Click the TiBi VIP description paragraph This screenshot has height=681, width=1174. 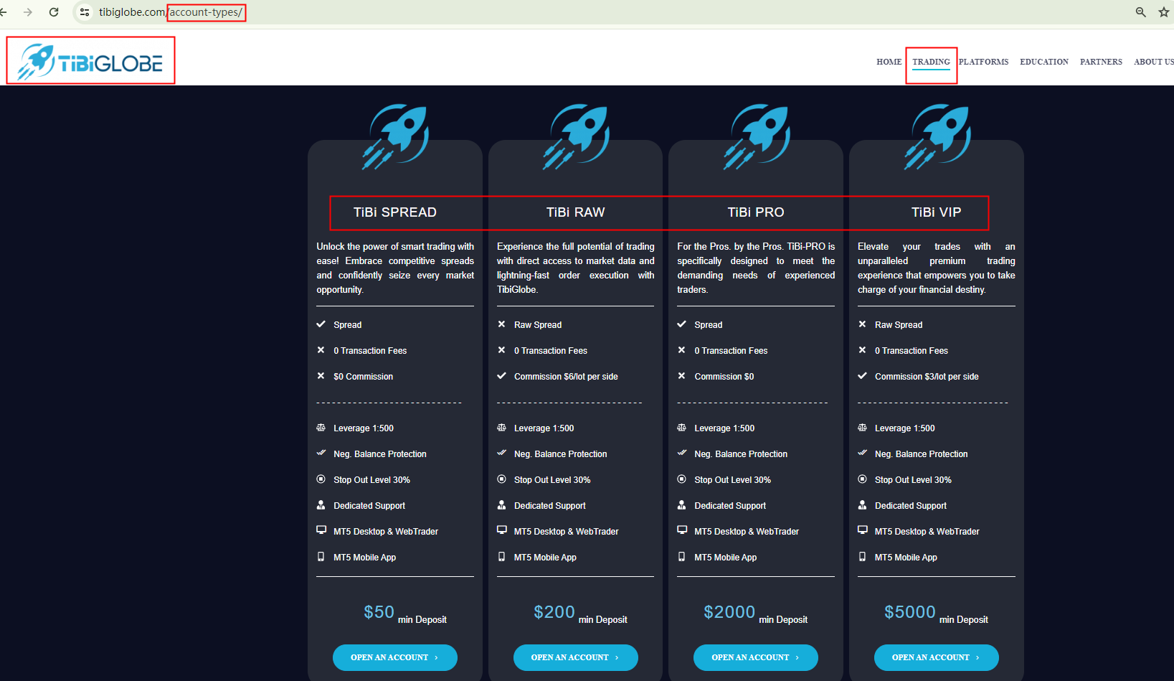pyautogui.click(x=937, y=268)
